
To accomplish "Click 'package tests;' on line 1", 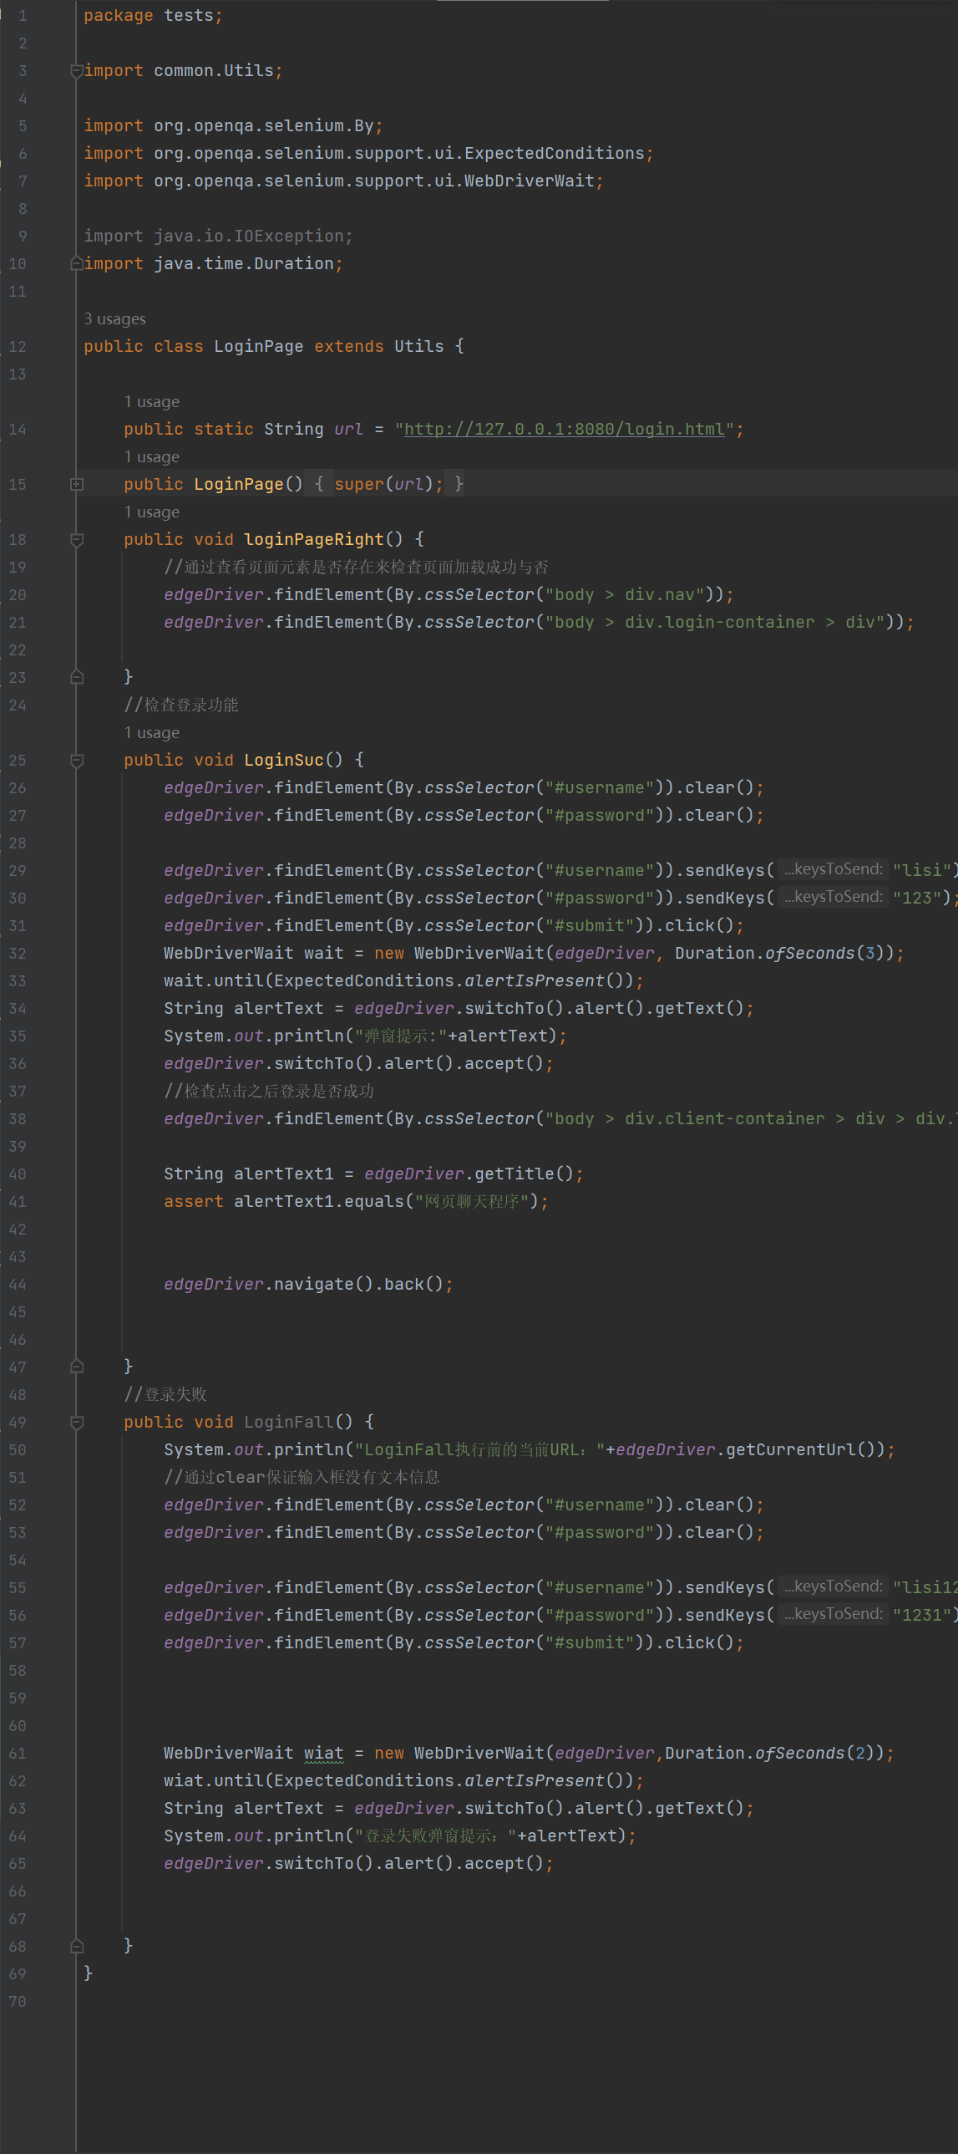I will [x=153, y=16].
